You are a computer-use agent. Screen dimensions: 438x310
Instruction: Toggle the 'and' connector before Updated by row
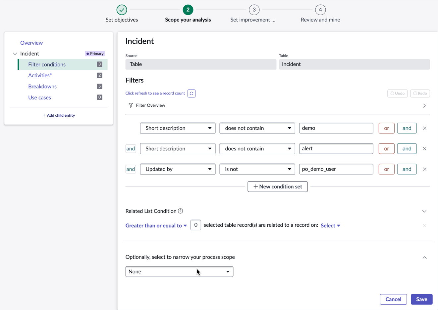click(131, 169)
